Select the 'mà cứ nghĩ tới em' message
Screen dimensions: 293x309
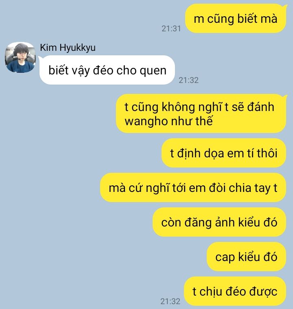[x=193, y=187]
